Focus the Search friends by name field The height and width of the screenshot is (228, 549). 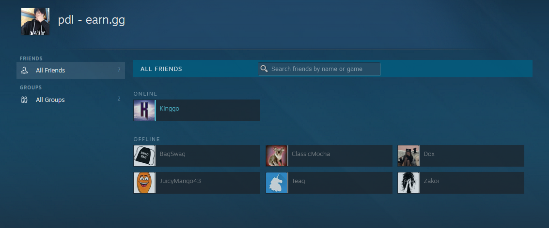(319, 69)
